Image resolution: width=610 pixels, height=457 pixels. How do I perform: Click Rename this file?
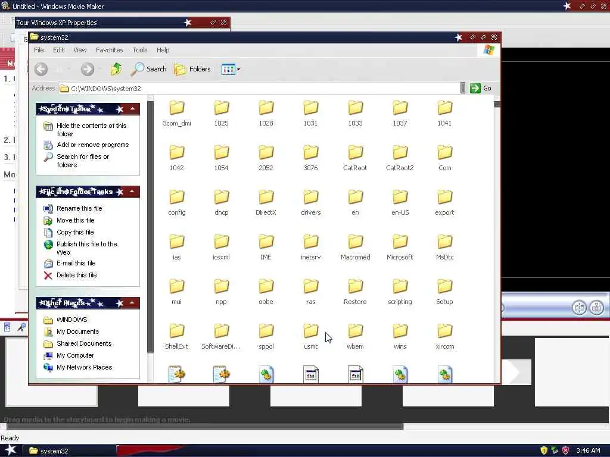(x=79, y=208)
